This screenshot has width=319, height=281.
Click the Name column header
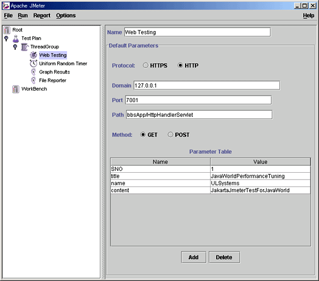coord(160,162)
